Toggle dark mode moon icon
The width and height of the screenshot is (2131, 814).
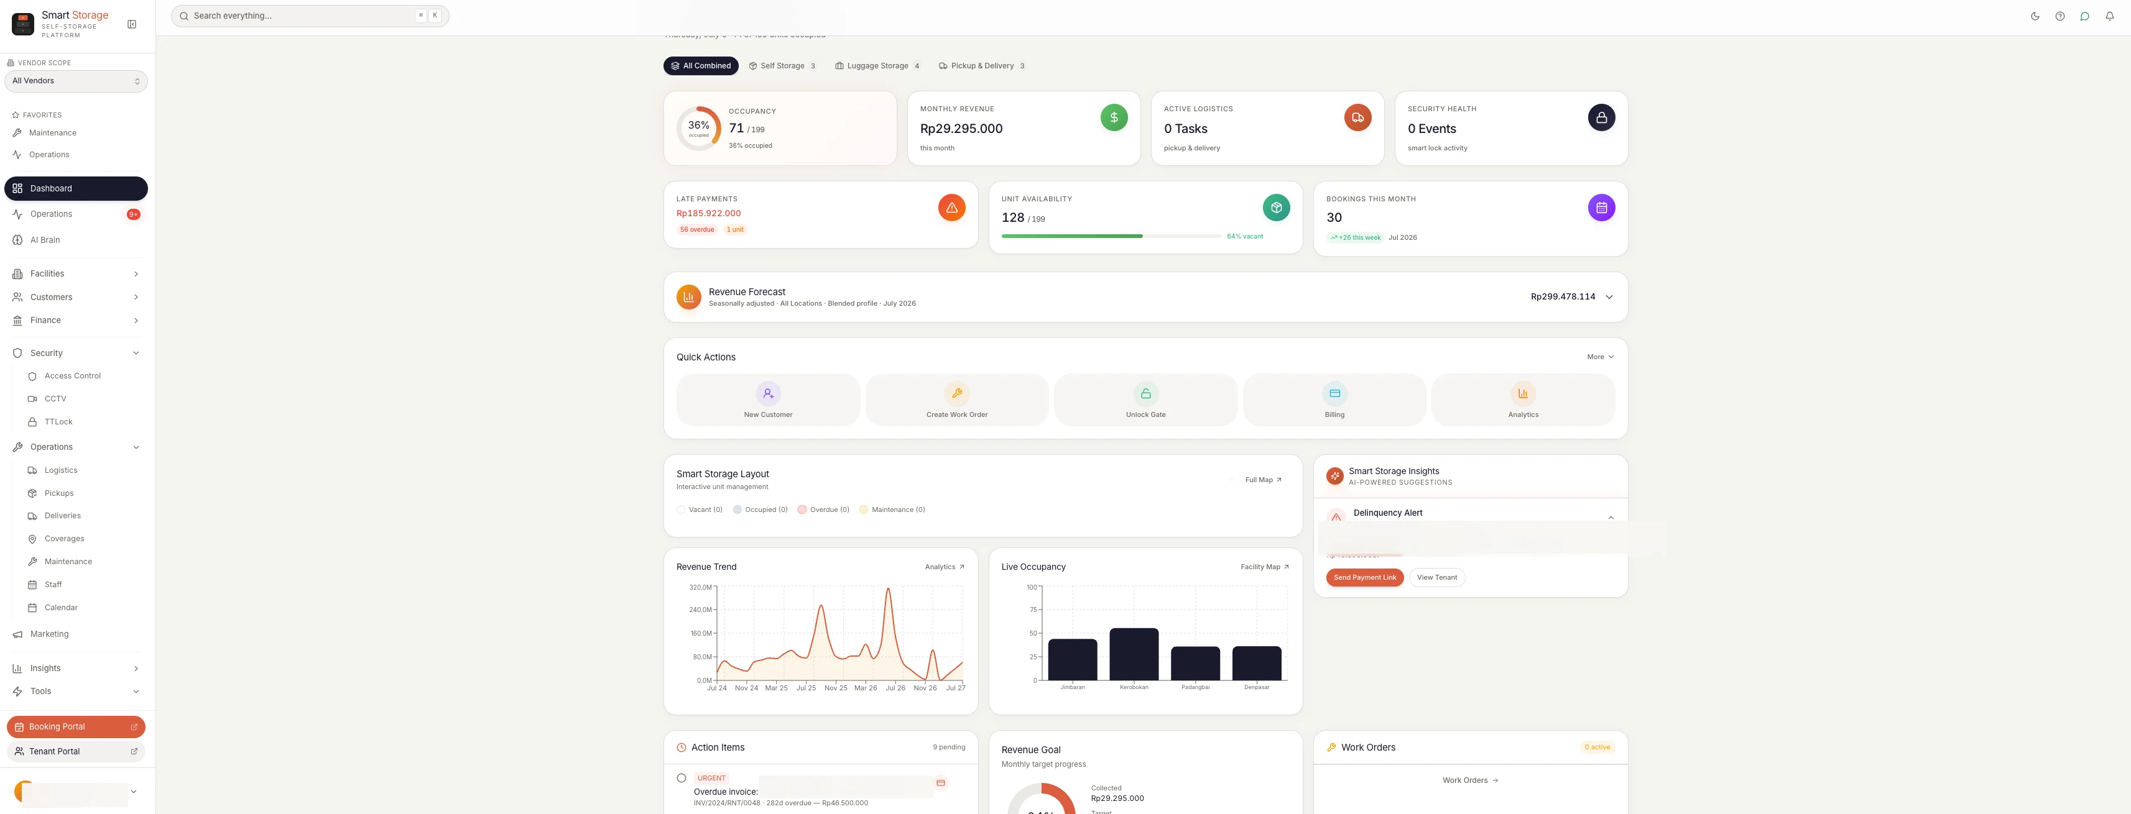point(2035,17)
